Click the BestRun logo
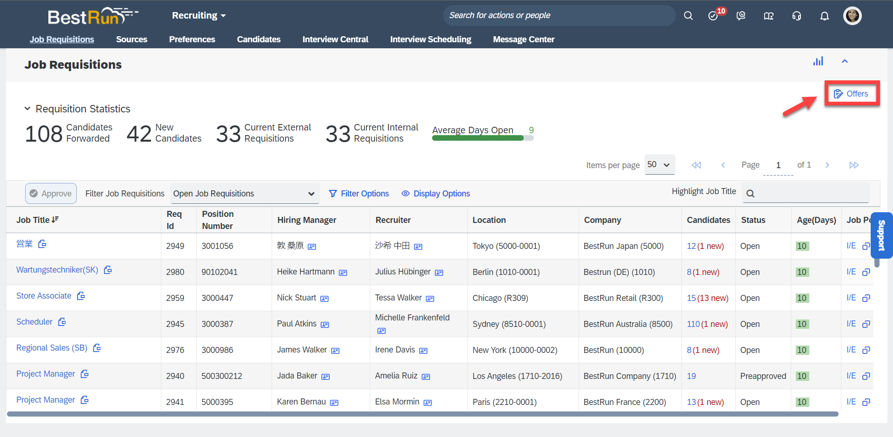The width and height of the screenshot is (893, 437). pyautogui.click(x=93, y=16)
